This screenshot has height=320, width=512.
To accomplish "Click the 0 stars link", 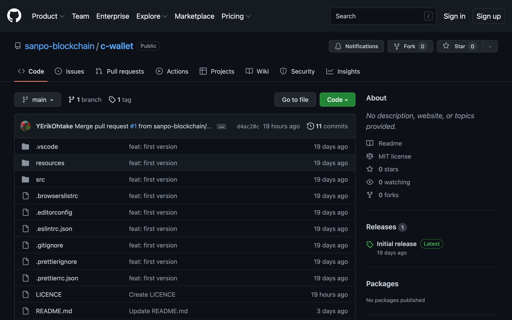I will pos(382,169).
